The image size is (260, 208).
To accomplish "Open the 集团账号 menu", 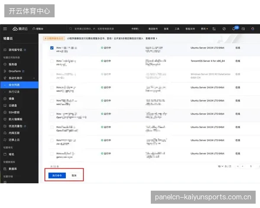I will tap(153, 29).
